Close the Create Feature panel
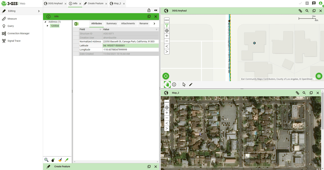Viewport: 324px width, 170px height. [x=156, y=166]
